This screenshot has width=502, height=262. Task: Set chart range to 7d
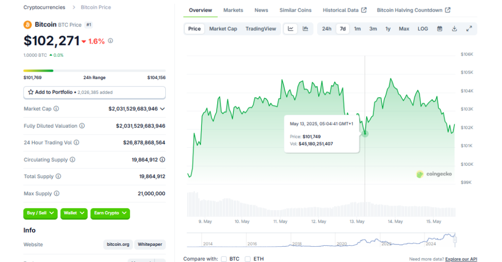pyautogui.click(x=343, y=28)
